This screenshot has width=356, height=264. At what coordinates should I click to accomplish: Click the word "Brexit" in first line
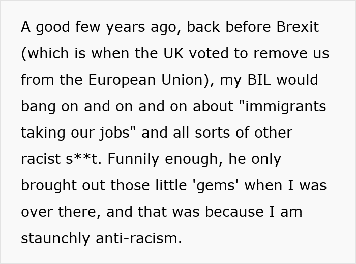coord(298,27)
